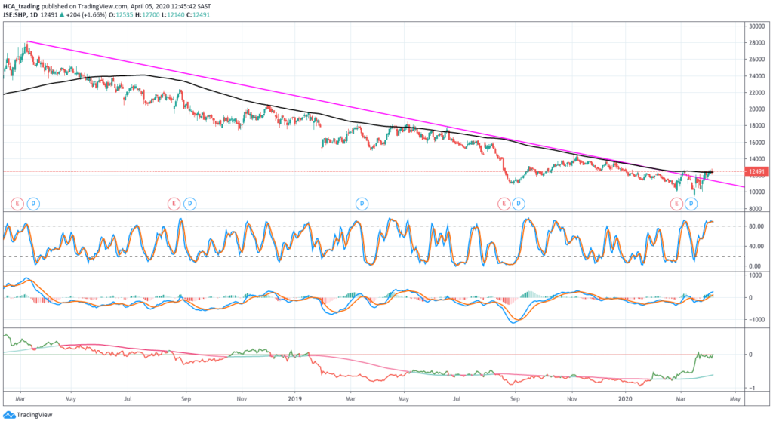Click the 30000 price axis label
The width and height of the screenshot is (773, 424).
coord(756,26)
